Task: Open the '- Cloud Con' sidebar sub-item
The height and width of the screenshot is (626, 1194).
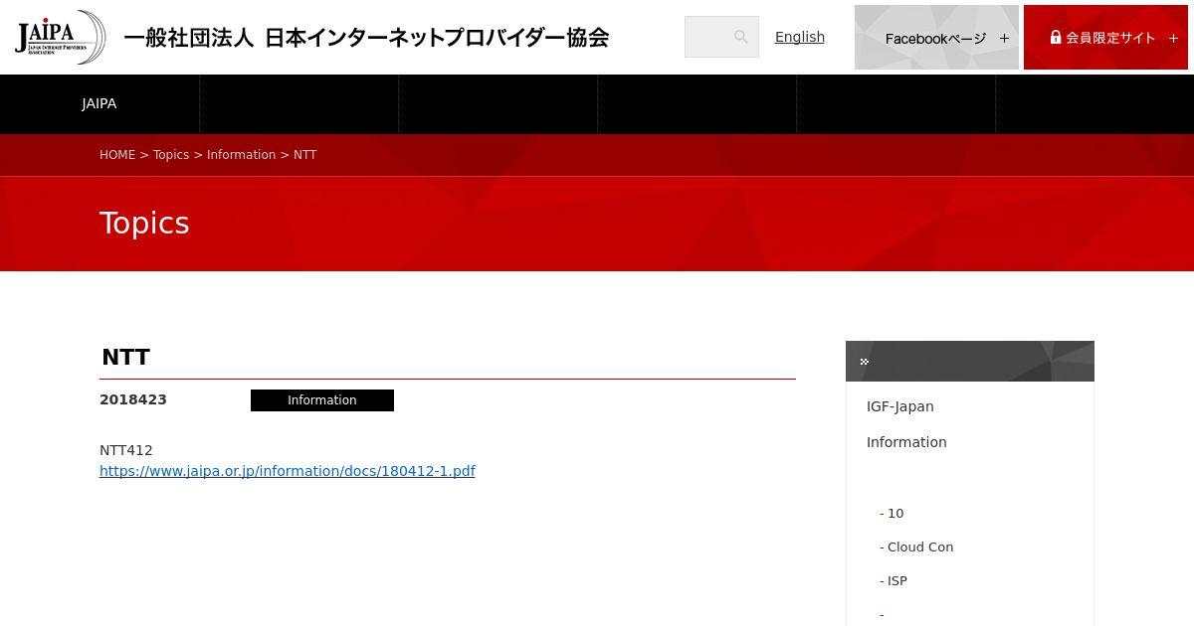Action: pyautogui.click(x=916, y=548)
